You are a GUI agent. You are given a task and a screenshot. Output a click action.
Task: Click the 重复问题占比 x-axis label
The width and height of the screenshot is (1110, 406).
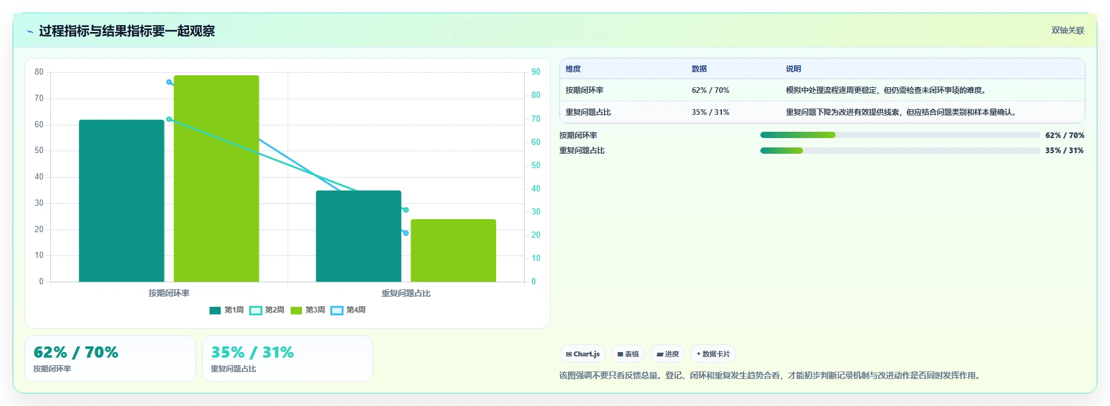coord(406,293)
